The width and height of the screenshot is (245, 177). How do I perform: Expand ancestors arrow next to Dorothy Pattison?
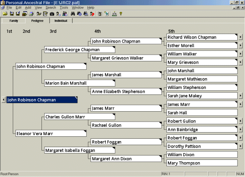(x=240, y=146)
